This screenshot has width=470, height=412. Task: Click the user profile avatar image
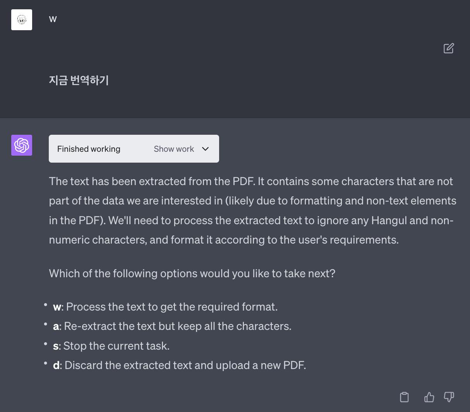tap(22, 20)
